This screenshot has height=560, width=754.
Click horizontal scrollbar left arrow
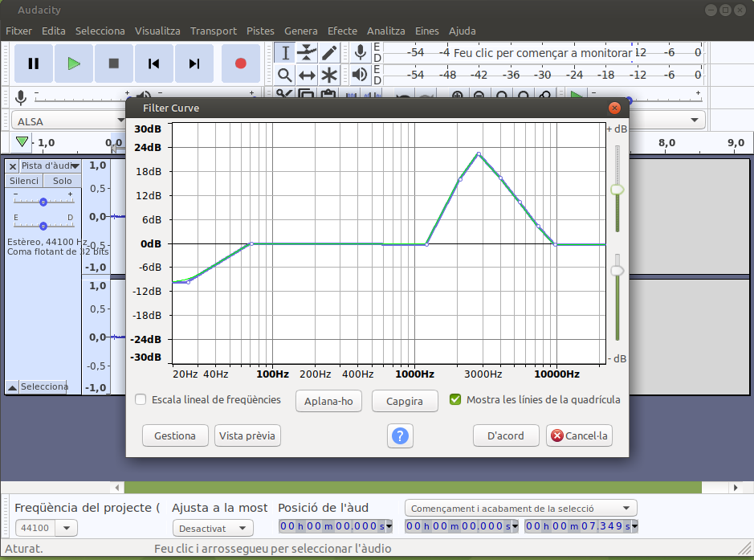coord(117,488)
